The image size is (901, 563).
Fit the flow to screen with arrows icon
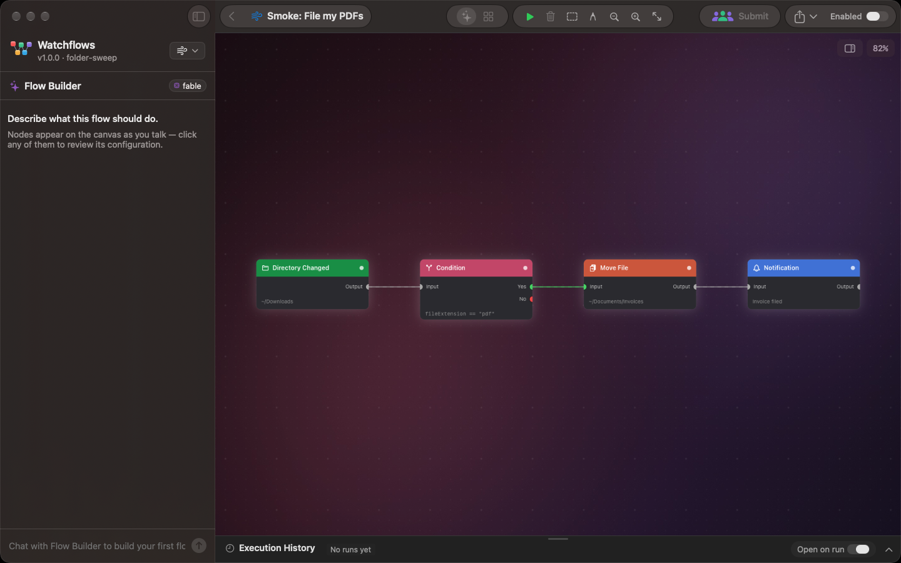(657, 16)
